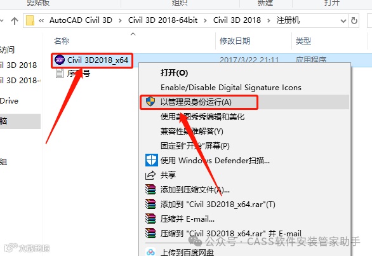The height and width of the screenshot is (256, 372).
Task: Click the administrator shield icon in the context menu
Action: point(150,102)
